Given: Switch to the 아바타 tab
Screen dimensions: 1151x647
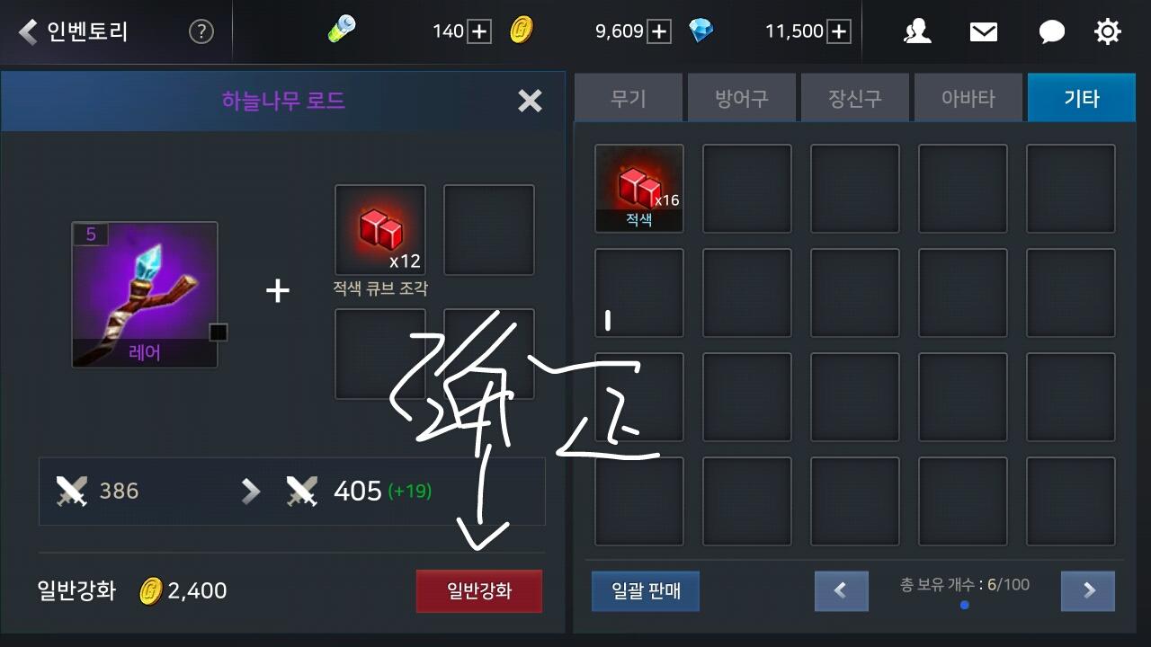Looking at the screenshot, I should pyautogui.click(x=968, y=97).
